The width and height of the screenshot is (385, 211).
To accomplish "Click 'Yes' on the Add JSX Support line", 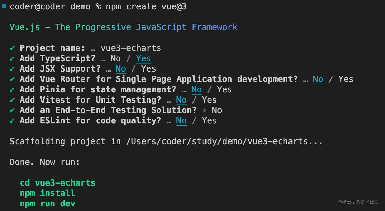I will [x=148, y=69].
